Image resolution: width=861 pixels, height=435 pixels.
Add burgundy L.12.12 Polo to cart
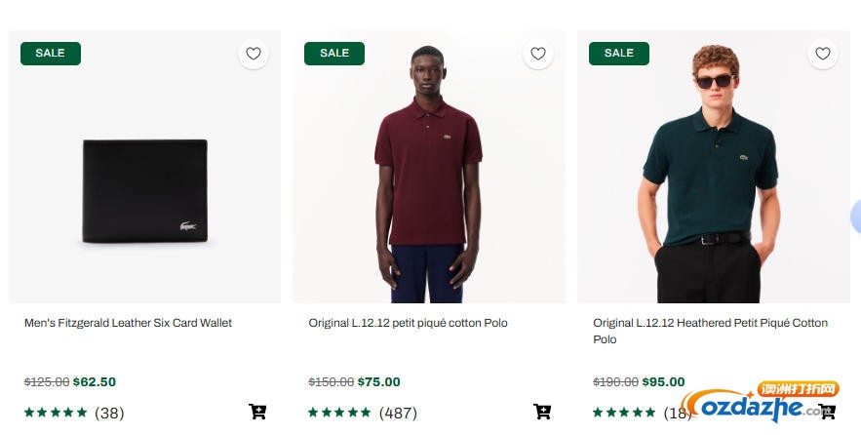pyautogui.click(x=542, y=412)
